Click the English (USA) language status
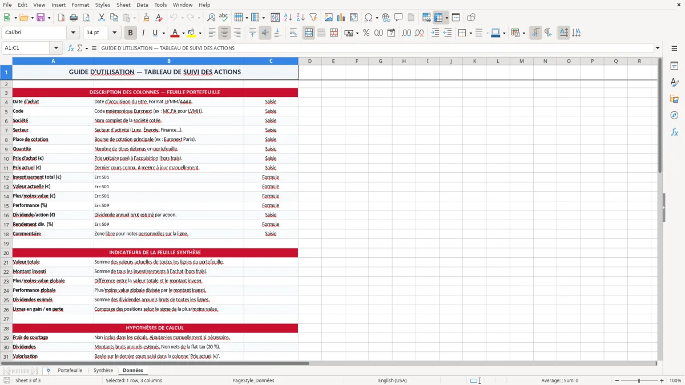The height and width of the screenshot is (385, 685). coord(392,380)
